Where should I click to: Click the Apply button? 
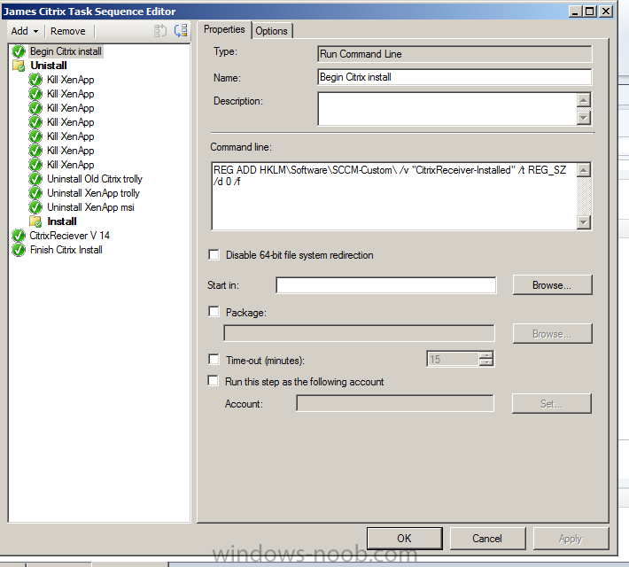571,539
